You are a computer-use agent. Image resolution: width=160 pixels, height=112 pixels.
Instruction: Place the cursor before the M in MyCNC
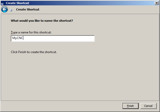[12, 39]
